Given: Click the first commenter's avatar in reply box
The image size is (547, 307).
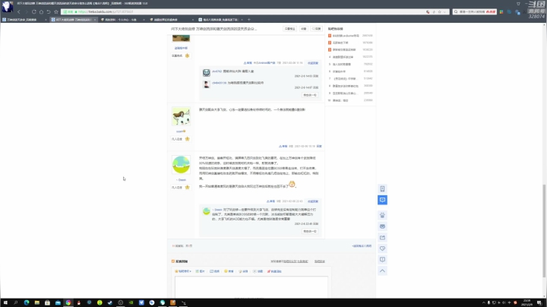Looking at the screenshot, I should click(207, 72).
